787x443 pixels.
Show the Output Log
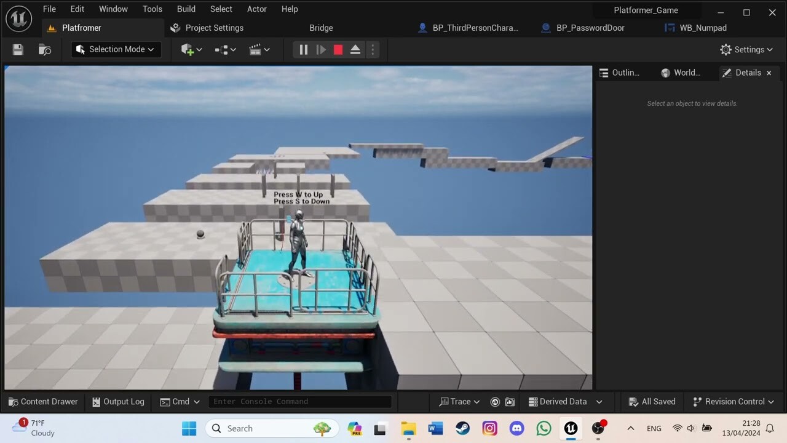(x=118, y=401)
